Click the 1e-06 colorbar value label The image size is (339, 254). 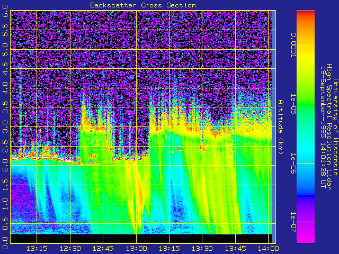[x=293, y=164]
